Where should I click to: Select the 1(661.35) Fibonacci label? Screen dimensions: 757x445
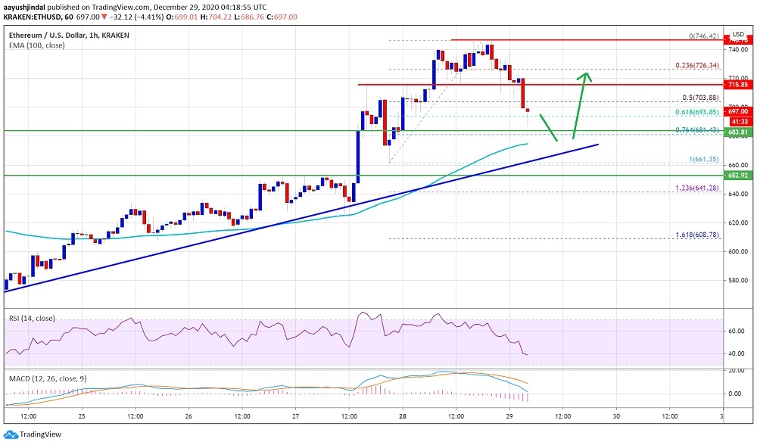704,159
